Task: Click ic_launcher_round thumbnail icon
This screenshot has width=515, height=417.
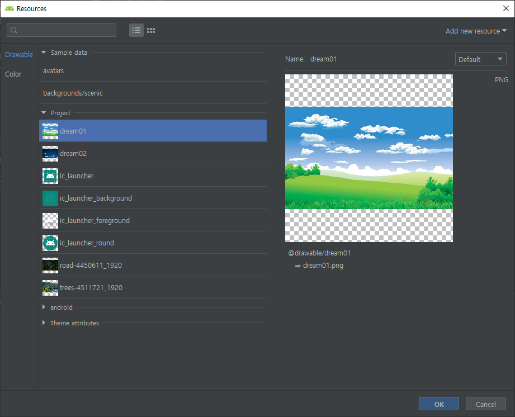Action: (50, 243)
